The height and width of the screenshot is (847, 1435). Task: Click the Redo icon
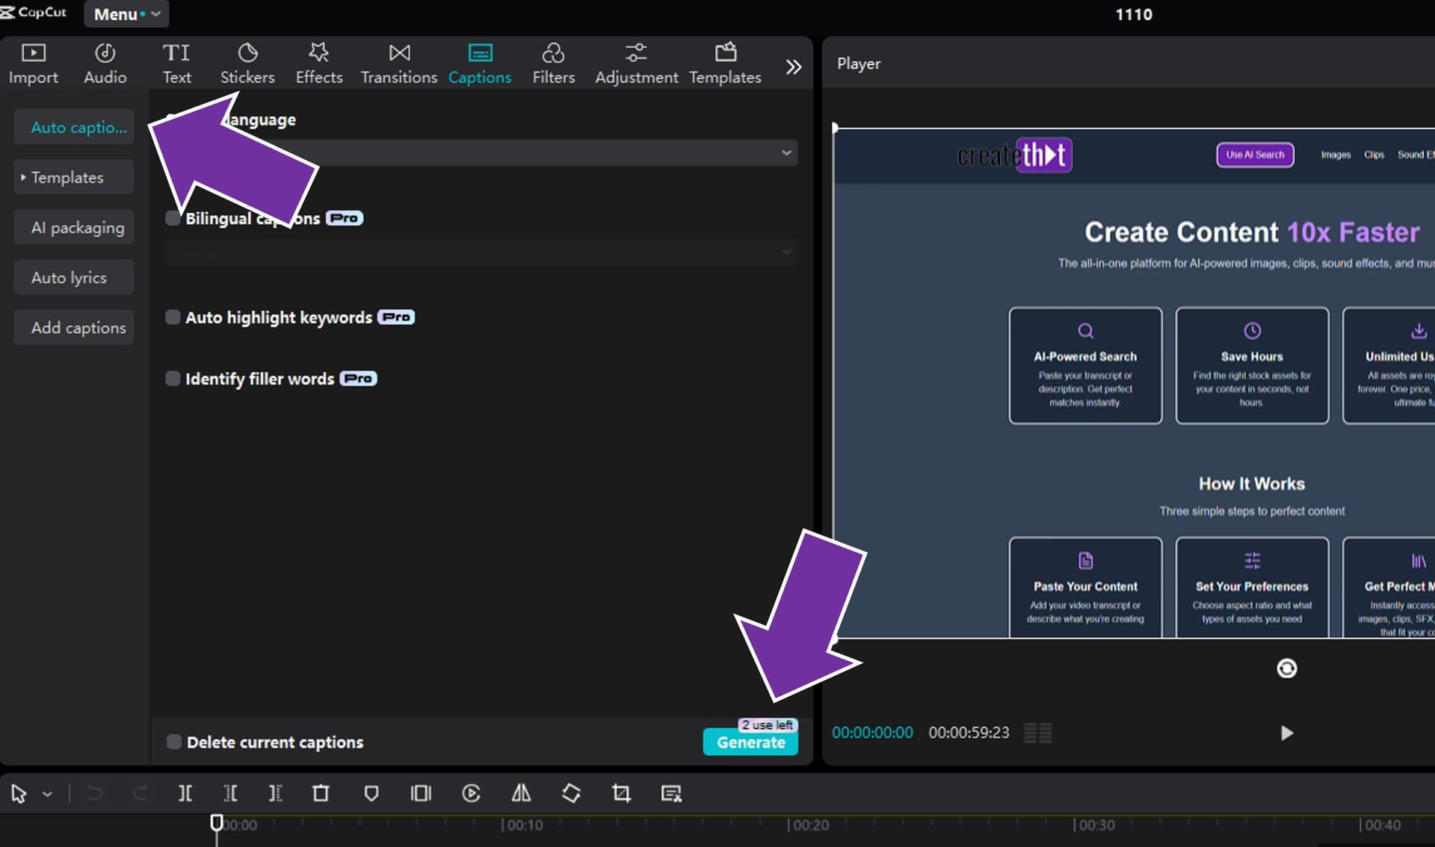140,793
